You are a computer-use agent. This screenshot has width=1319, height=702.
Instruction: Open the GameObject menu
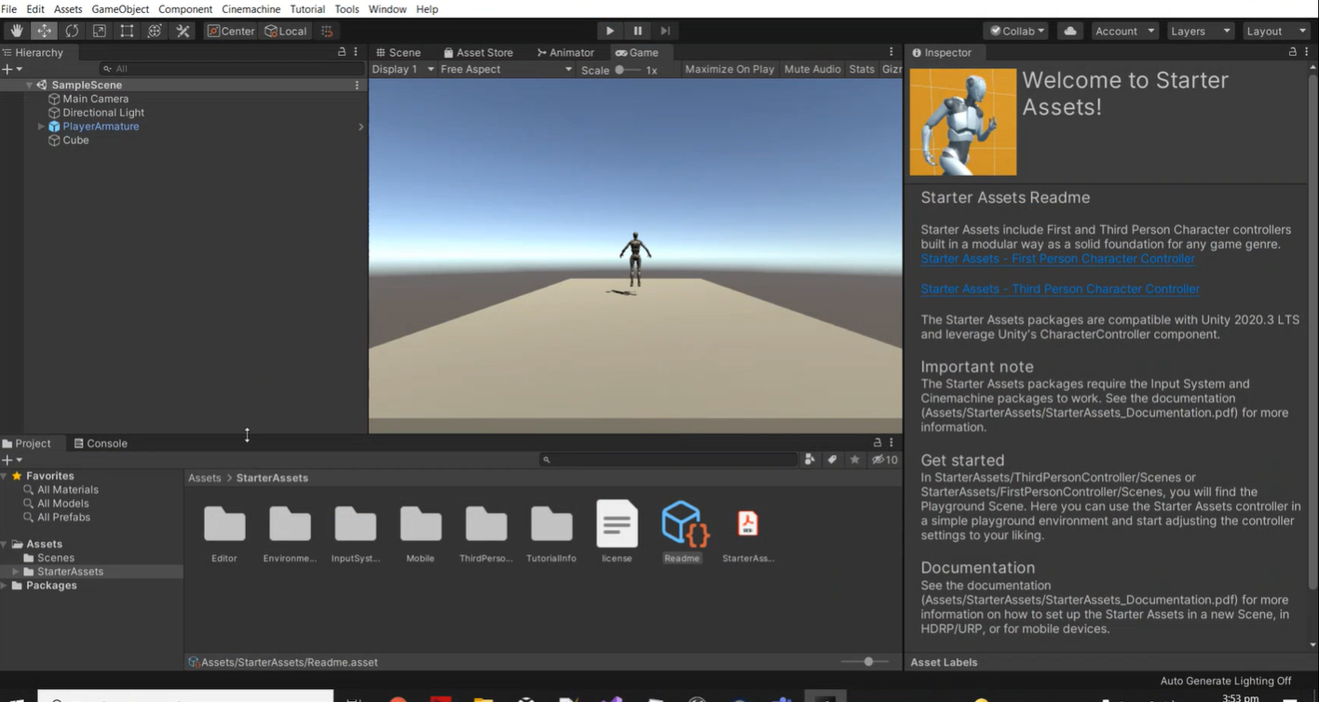coord(120,8)
